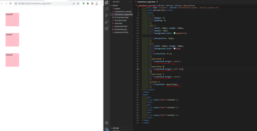Open the Manage gear icon
Image resolution: width=257 pixels, height=131 pixels.
(x=107, y=129)
